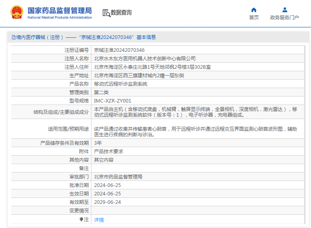This screenshot has width=311, height=228.
Task: Click the 注册证编号 label
Action: 77,50
